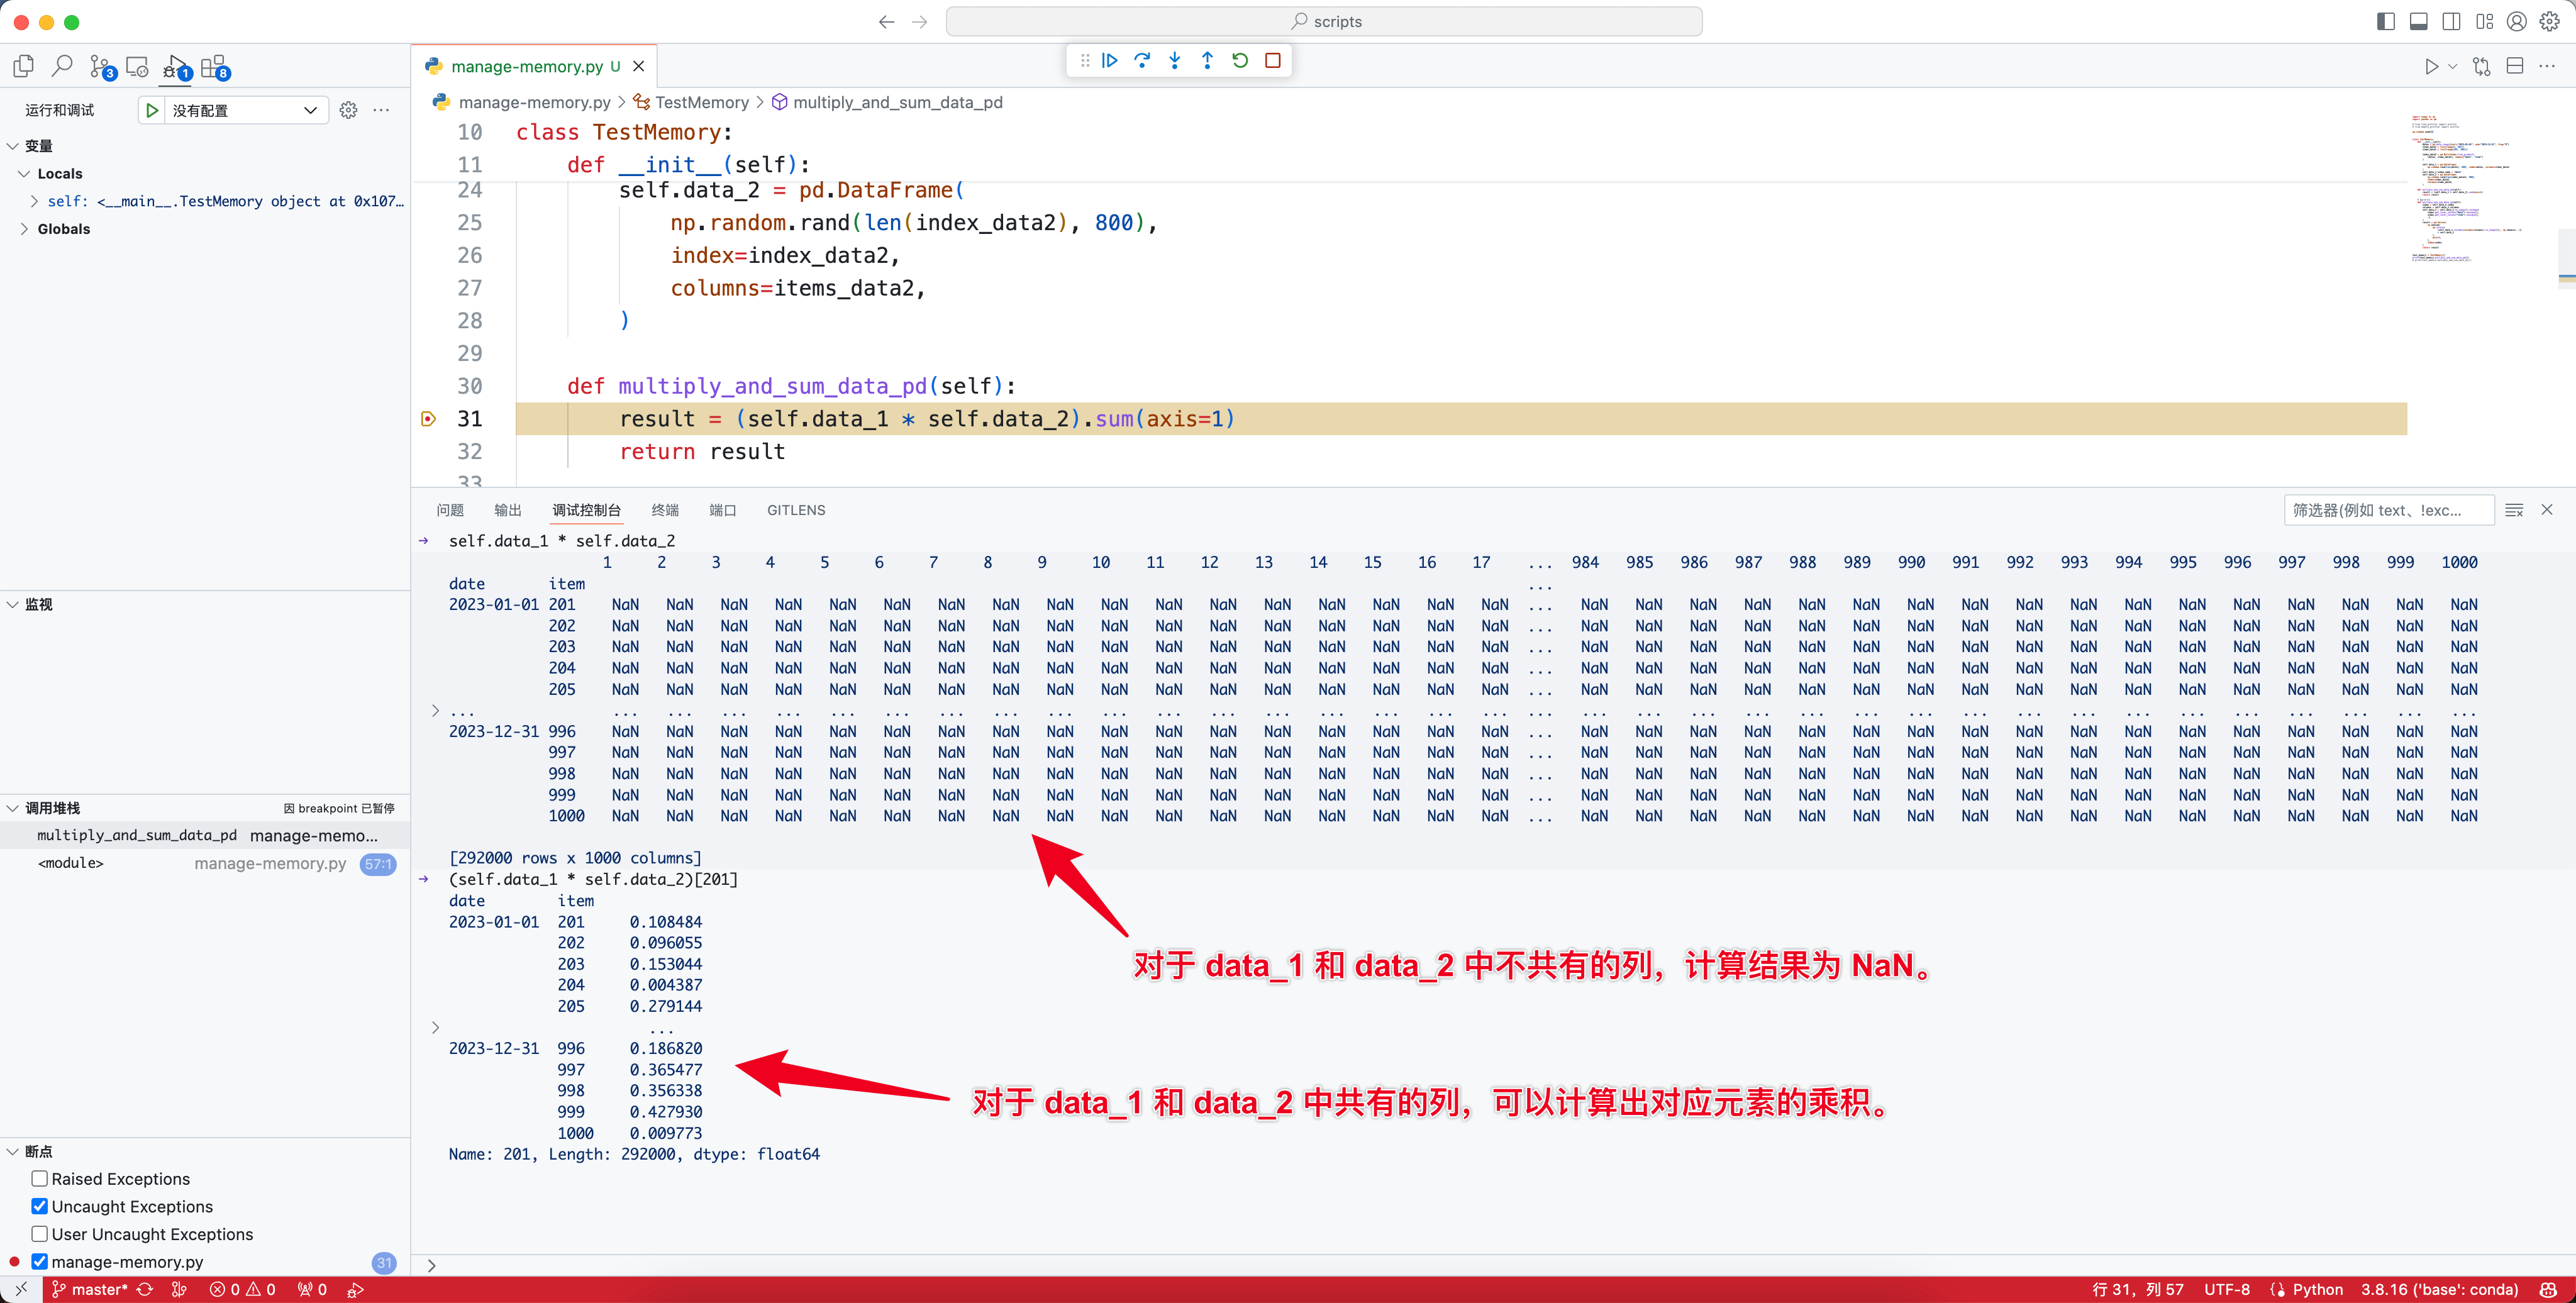
Task: Click the Restart debugging icon
Action: coord(1240,61)
